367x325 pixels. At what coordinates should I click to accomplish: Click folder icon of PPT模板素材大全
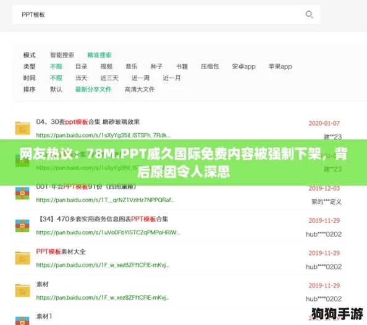22,258
